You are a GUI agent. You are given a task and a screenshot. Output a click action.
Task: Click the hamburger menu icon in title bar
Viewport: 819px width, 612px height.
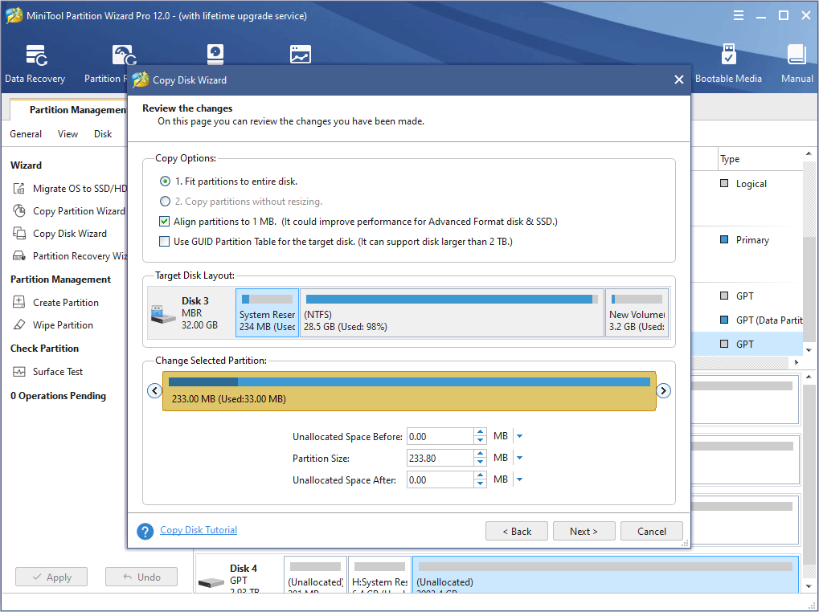738,15
